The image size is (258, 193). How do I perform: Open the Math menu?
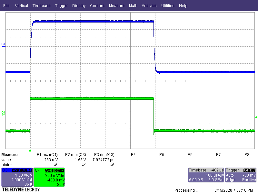coord(133,6)
